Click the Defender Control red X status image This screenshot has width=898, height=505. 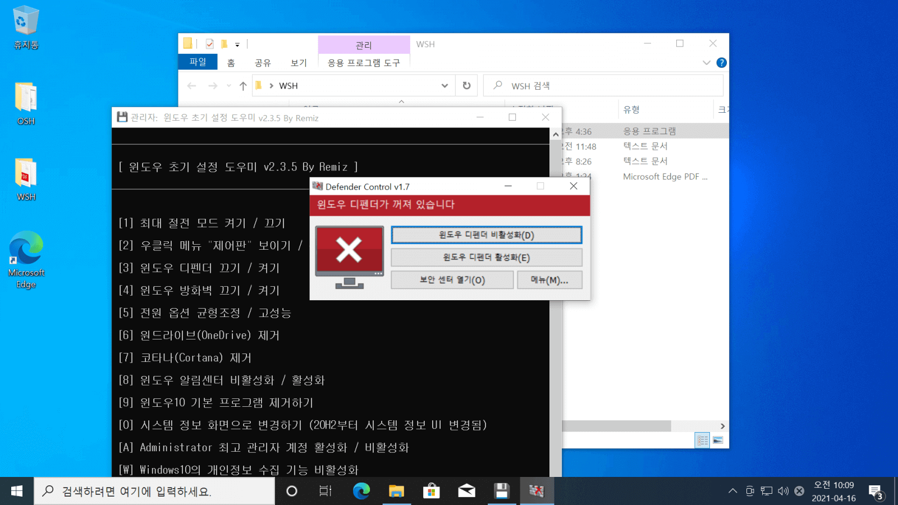click(349, 257)
